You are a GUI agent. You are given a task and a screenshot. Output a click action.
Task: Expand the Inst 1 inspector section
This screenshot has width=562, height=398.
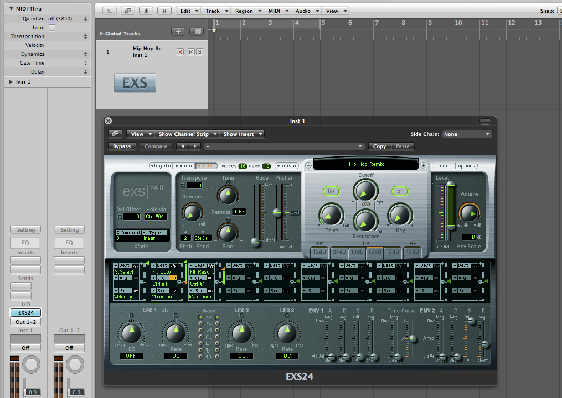[x=11, y=82]
